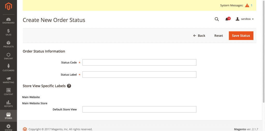Click the copyright notice text

tap(61, 129)
